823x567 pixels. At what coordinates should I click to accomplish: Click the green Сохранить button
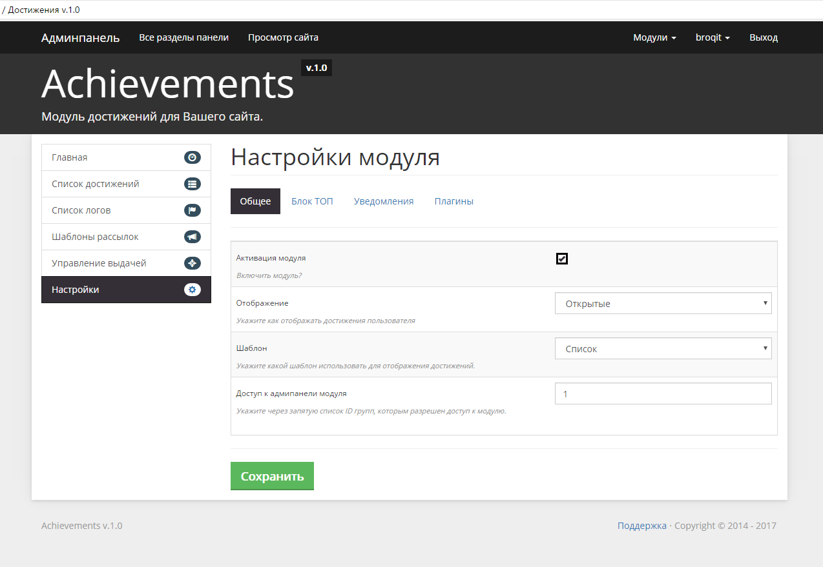click(272, 476)
